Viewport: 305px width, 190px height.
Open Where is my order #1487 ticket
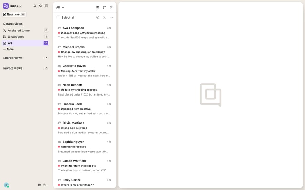tap(84, 182)
